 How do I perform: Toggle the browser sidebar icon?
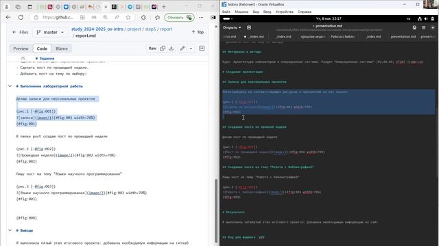coord(213,17)
